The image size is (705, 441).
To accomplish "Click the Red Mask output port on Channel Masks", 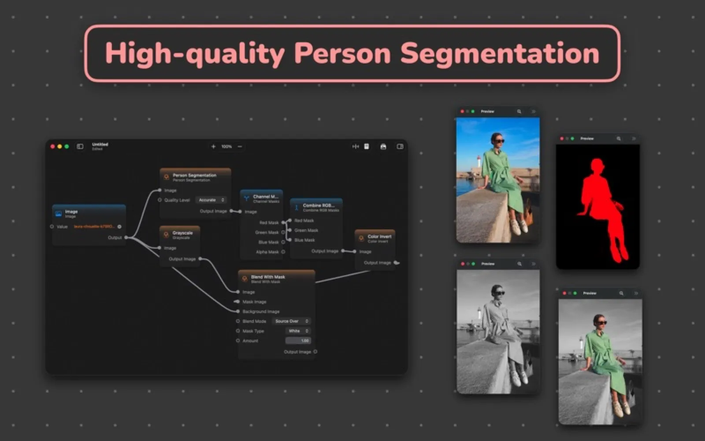I will click(x=283, y=223).
